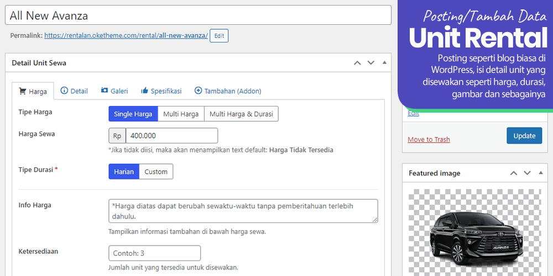553x276 pixels.
Task: Click the Move to Trash link
Action: pos(429,140)
